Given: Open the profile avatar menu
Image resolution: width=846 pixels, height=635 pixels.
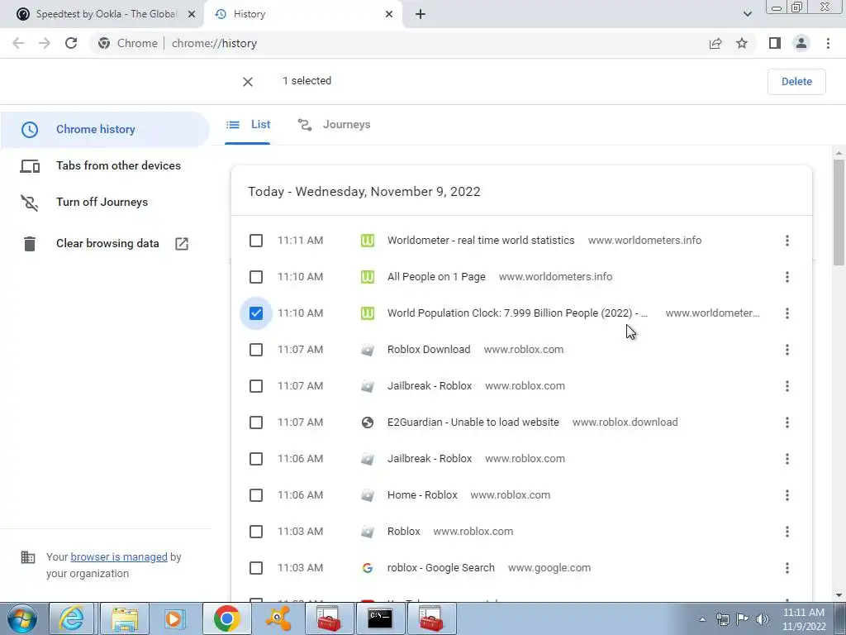Looking at the screenshot, I should [x=801, y=43].
